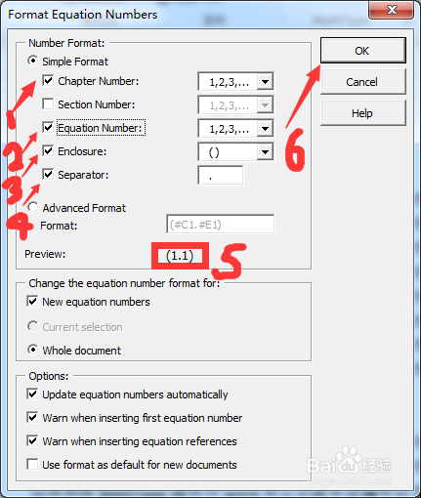Viewport: 421px width, 498px height.
Task: Enable the Section Number checkbox
Action: coord(48,104)
